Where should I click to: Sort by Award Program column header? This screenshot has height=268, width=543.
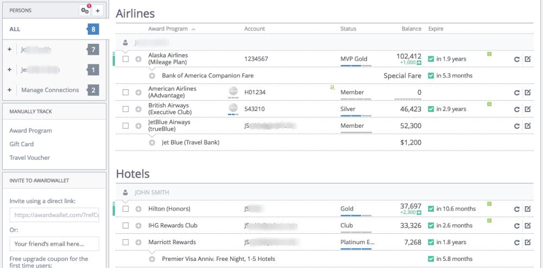pos(168,29)
